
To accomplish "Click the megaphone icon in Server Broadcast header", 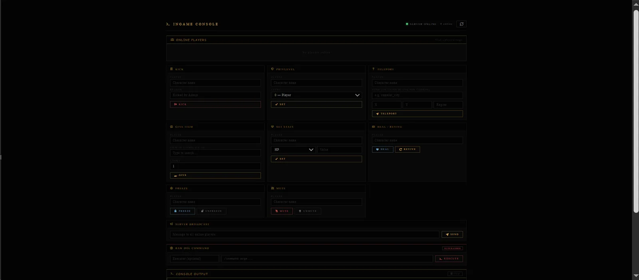I will (172, 224).
